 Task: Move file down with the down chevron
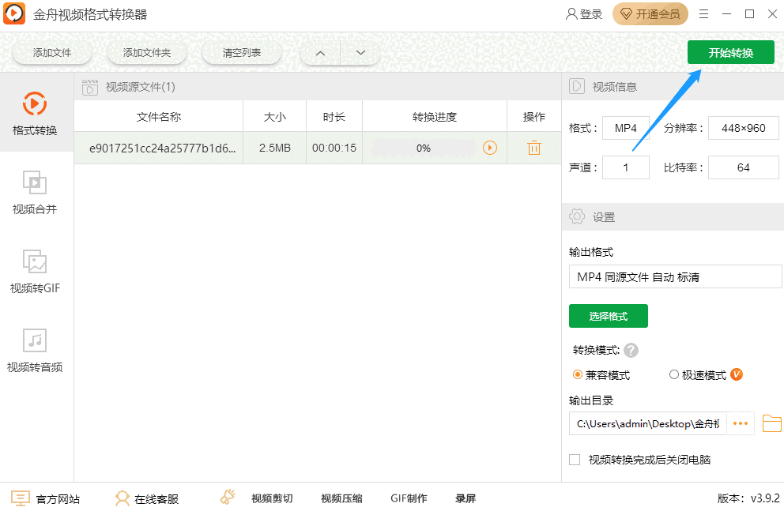pos(360,52)
